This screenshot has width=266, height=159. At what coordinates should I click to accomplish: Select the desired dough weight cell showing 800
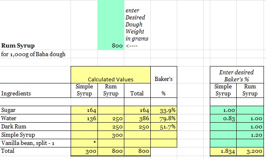(111, 25)
